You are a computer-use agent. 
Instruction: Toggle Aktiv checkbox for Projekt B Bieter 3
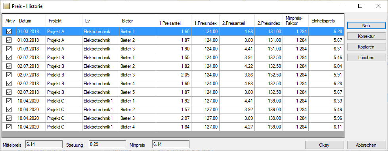9,75
